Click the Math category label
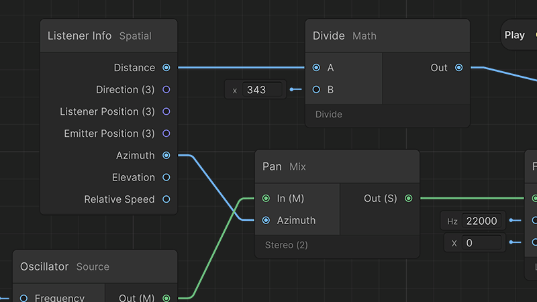This screenshot has height=302, width=537. click(364, 36)
